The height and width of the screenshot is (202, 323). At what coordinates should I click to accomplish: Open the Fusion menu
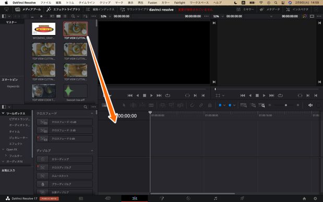click(x=152, y=3)
